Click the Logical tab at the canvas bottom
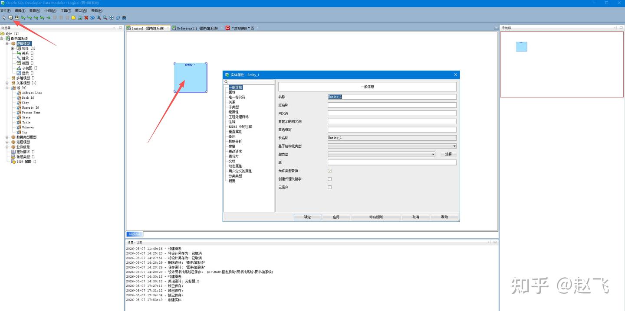Viewport: 625px width, 311px height. click(134, 234)
